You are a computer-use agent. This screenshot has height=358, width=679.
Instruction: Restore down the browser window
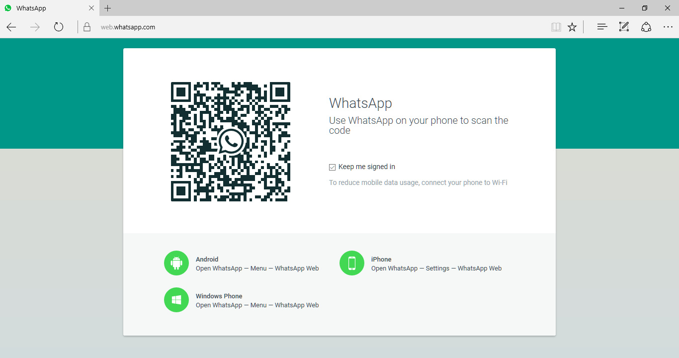click(645, 8)
